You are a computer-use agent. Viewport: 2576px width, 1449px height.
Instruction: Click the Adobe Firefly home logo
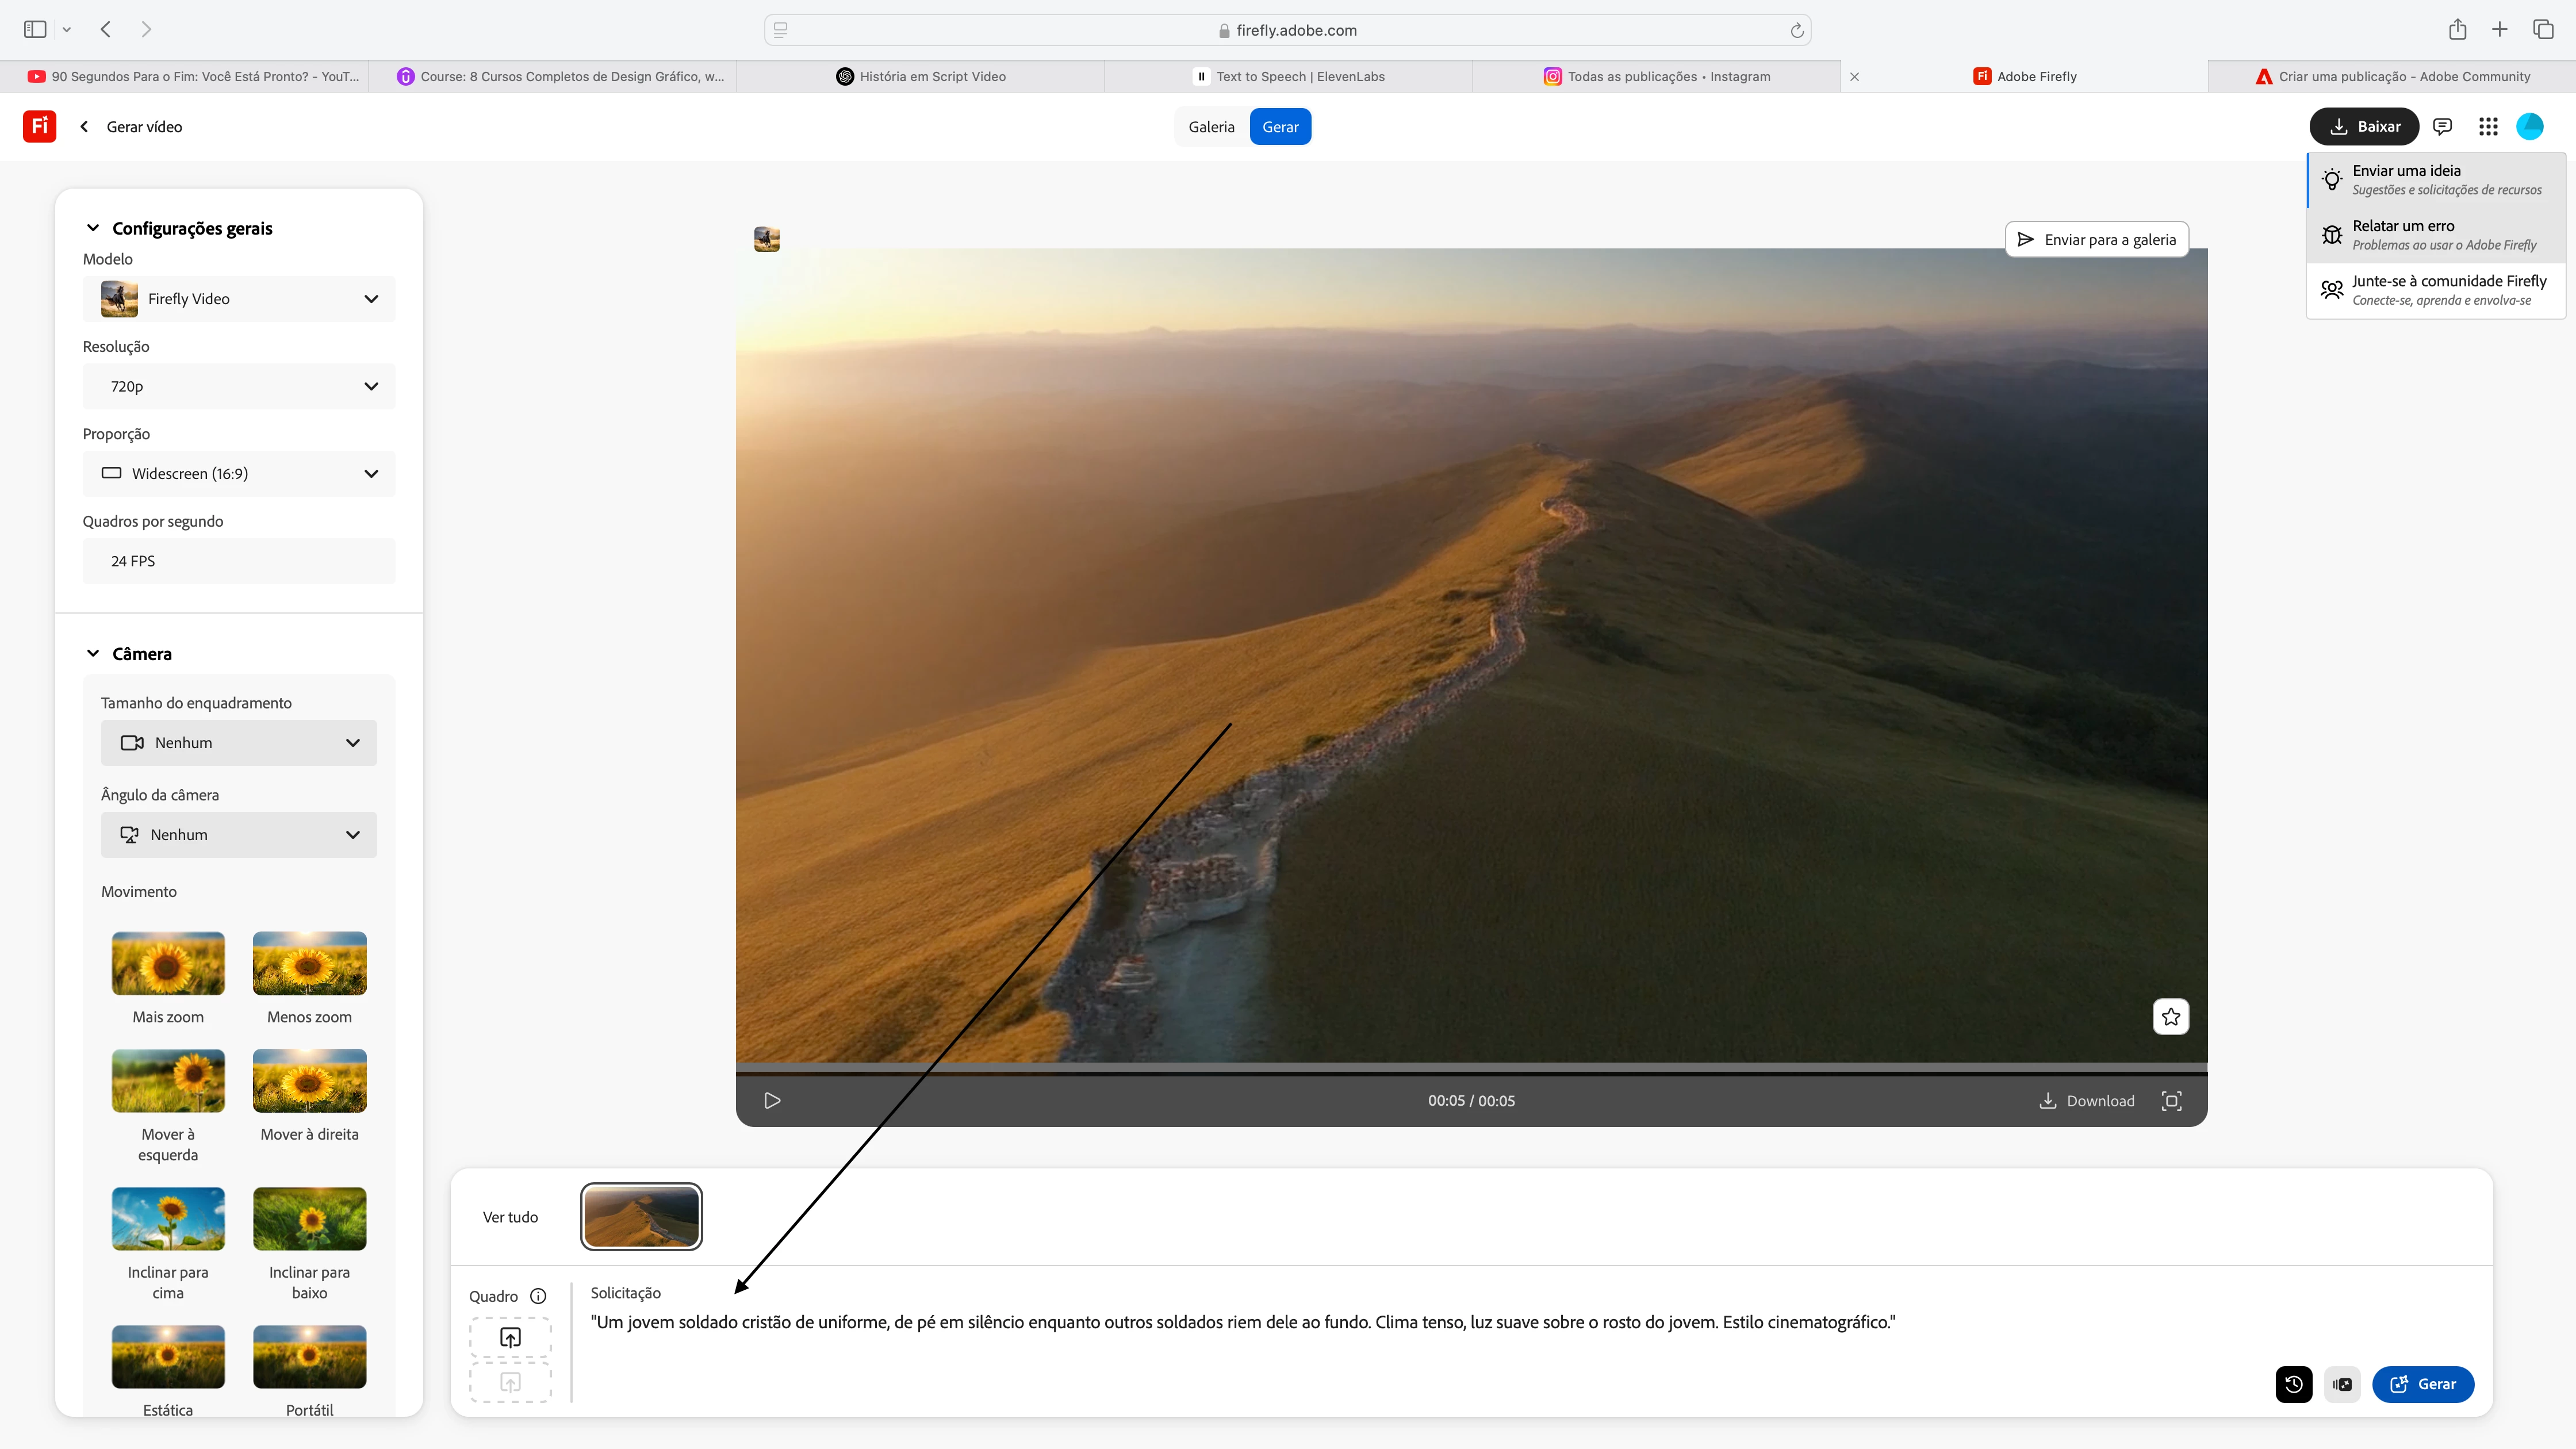click(39, 126)
